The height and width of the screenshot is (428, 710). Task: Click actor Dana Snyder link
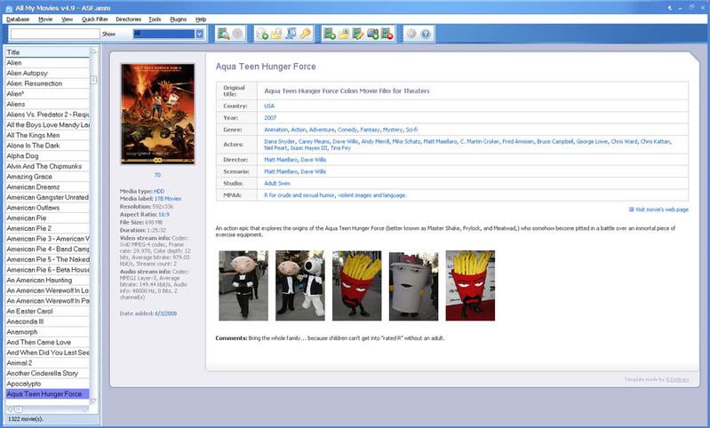coord(279,141)
